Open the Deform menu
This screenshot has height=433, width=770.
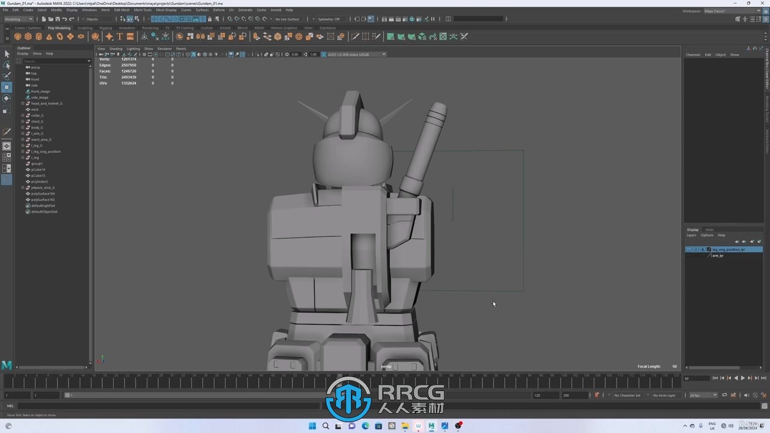(x=219, y=10)
